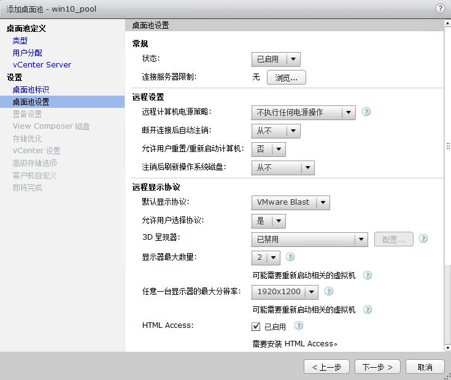Select the 桌面池设置 step in sidebar
451x380 pixels.
pos(62,102)
